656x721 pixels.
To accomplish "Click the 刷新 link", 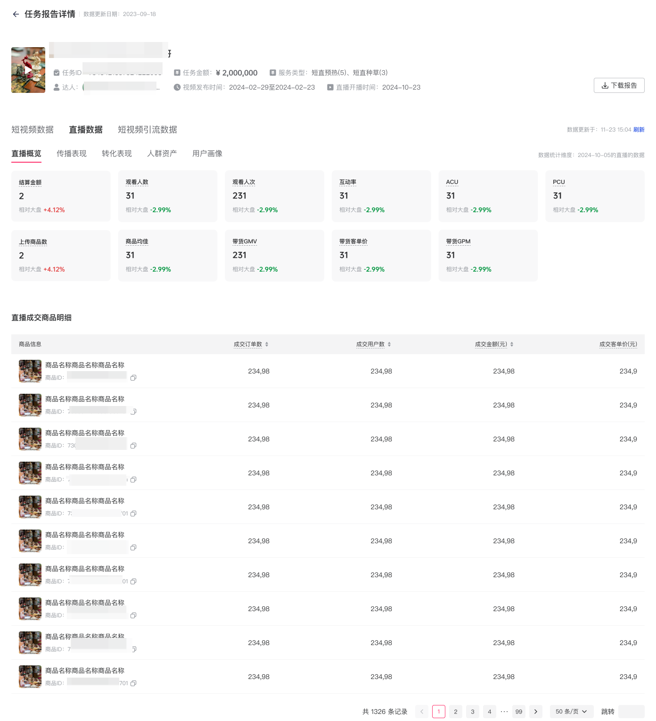I will [639, 130].
